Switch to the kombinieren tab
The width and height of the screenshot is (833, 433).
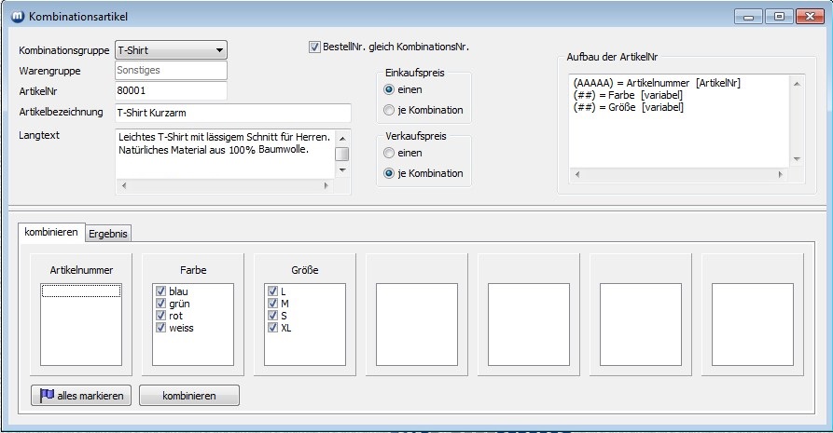(x=51, y=233)
